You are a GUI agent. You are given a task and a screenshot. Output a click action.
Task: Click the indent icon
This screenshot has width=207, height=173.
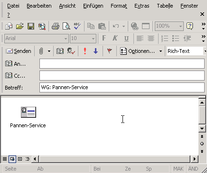[x=187, y=38]
